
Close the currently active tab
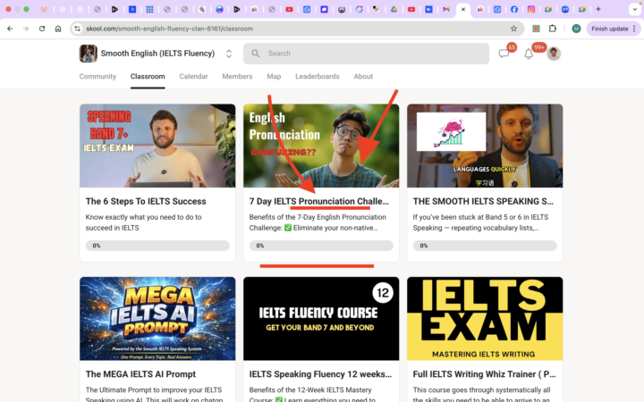tap(463, 10)
